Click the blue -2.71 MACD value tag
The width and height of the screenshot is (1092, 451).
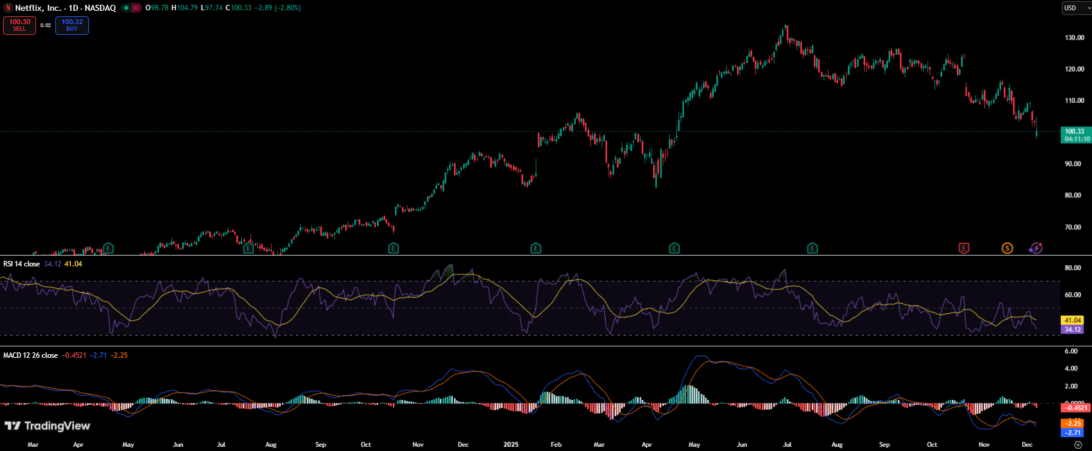coord(1073,432)
